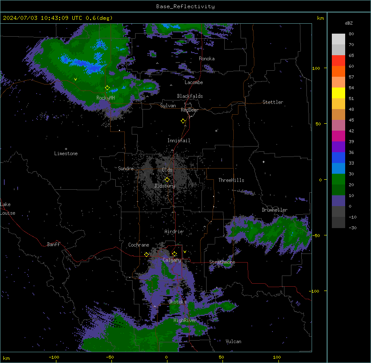Click the bright green 30 dBZ legend swatch

click(338, 179)
